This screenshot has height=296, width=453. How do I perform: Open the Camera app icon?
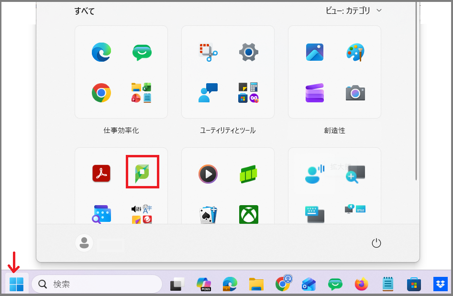point(355,93)
